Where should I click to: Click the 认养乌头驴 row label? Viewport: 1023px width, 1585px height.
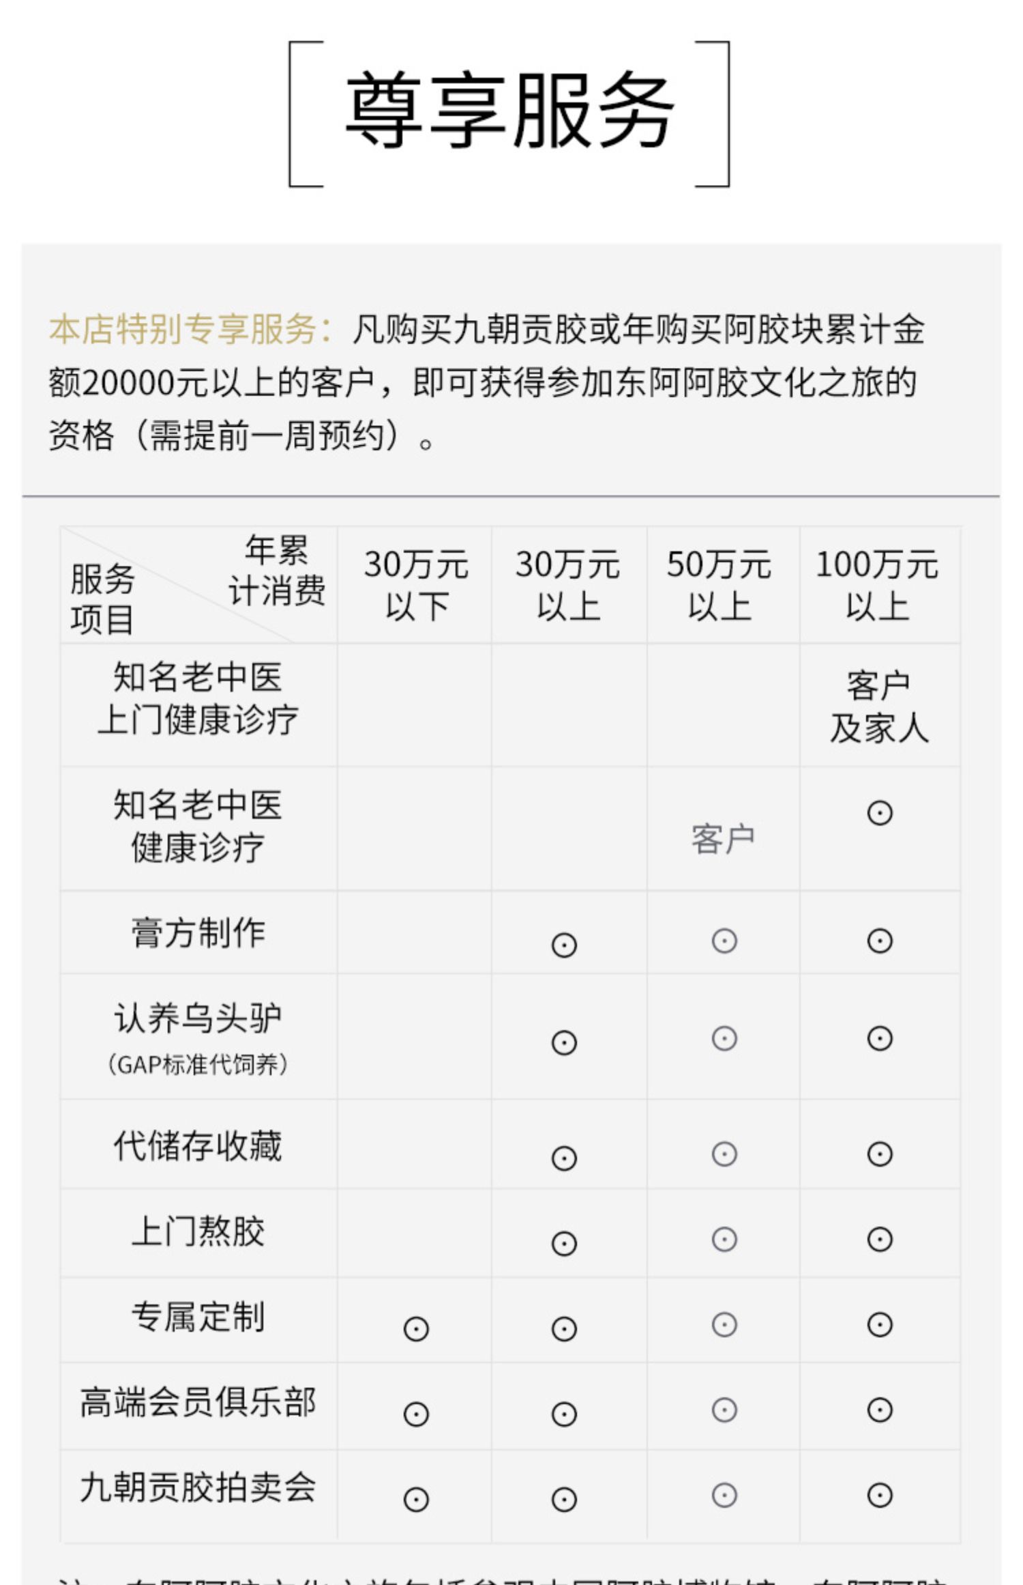pos(198,1018)
